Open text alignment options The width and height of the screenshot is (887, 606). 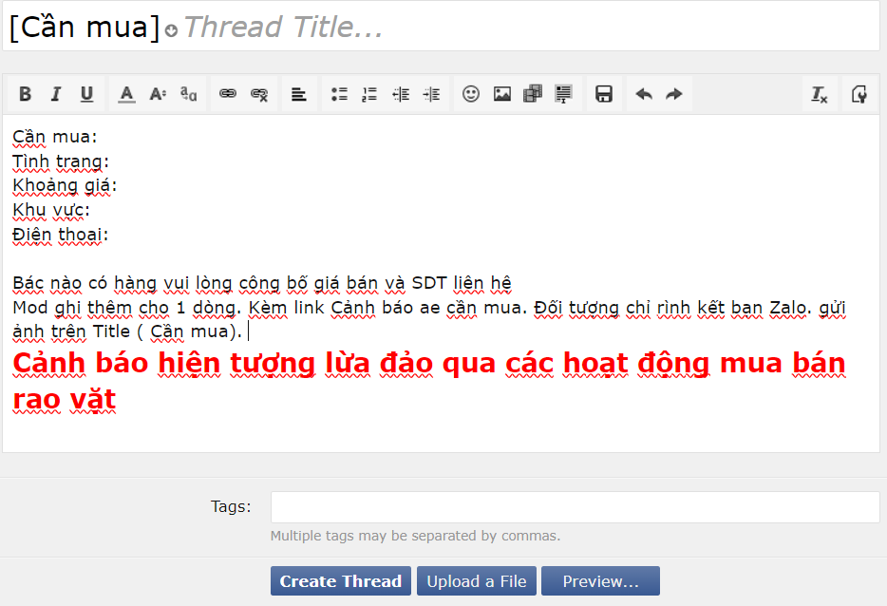pyautogui.click(x=299, y=94)
